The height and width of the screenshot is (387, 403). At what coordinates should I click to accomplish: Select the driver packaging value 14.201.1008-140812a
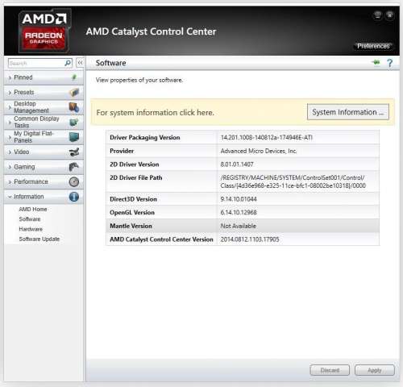[266, 138]
